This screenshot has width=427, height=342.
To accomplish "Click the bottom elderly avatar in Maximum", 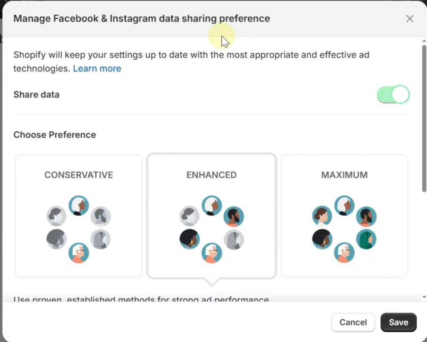I will click(x=344, y=253).
